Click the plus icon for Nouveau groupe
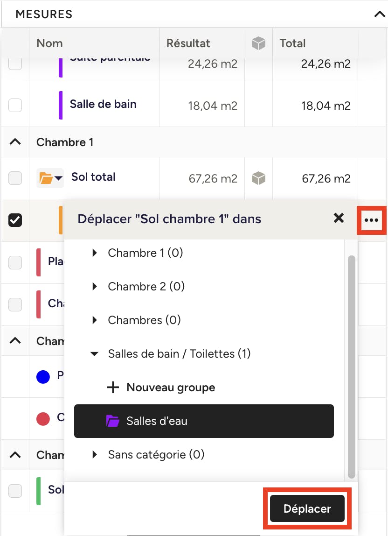 pyautogui.click(x=113, y=388)
